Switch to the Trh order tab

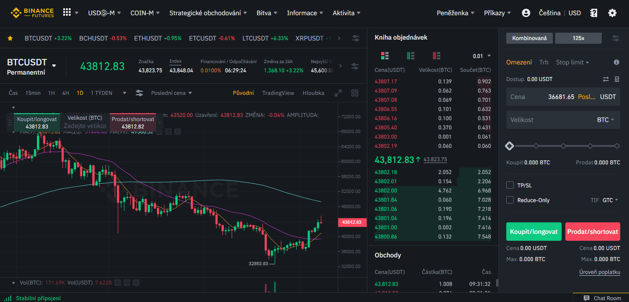click(544, 62)
